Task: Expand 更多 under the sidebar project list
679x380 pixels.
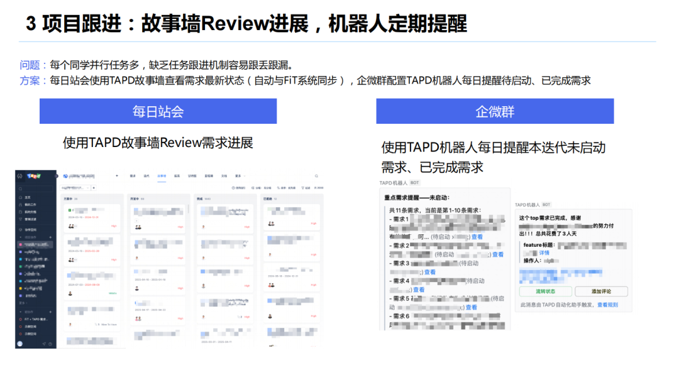Action: (23, 303)
